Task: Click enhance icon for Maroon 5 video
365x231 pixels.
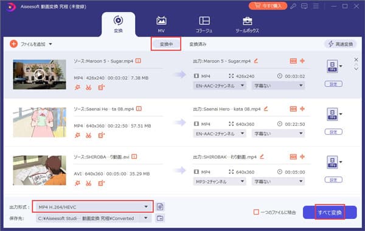Action: click(x=77, y=88)
